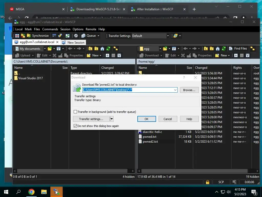Open the Remote menu
This screenshot has width=262, height=197.
coord(91,29)
